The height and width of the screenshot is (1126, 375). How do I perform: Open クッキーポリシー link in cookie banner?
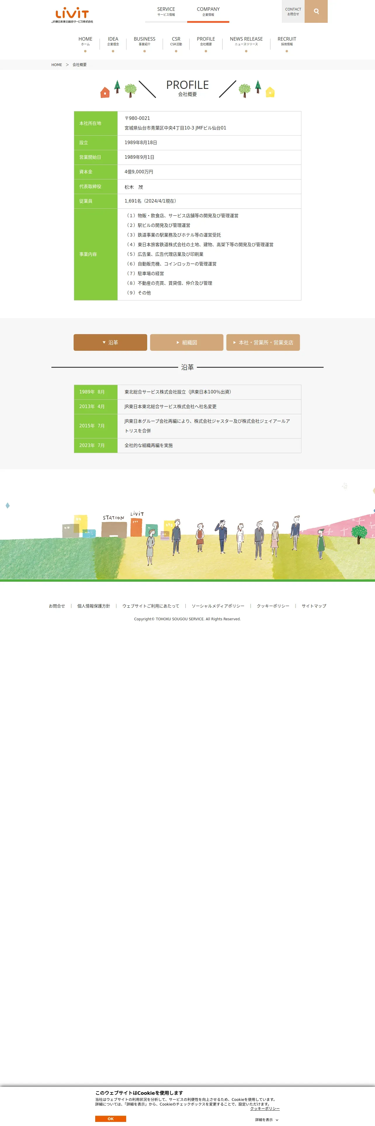265,1108
